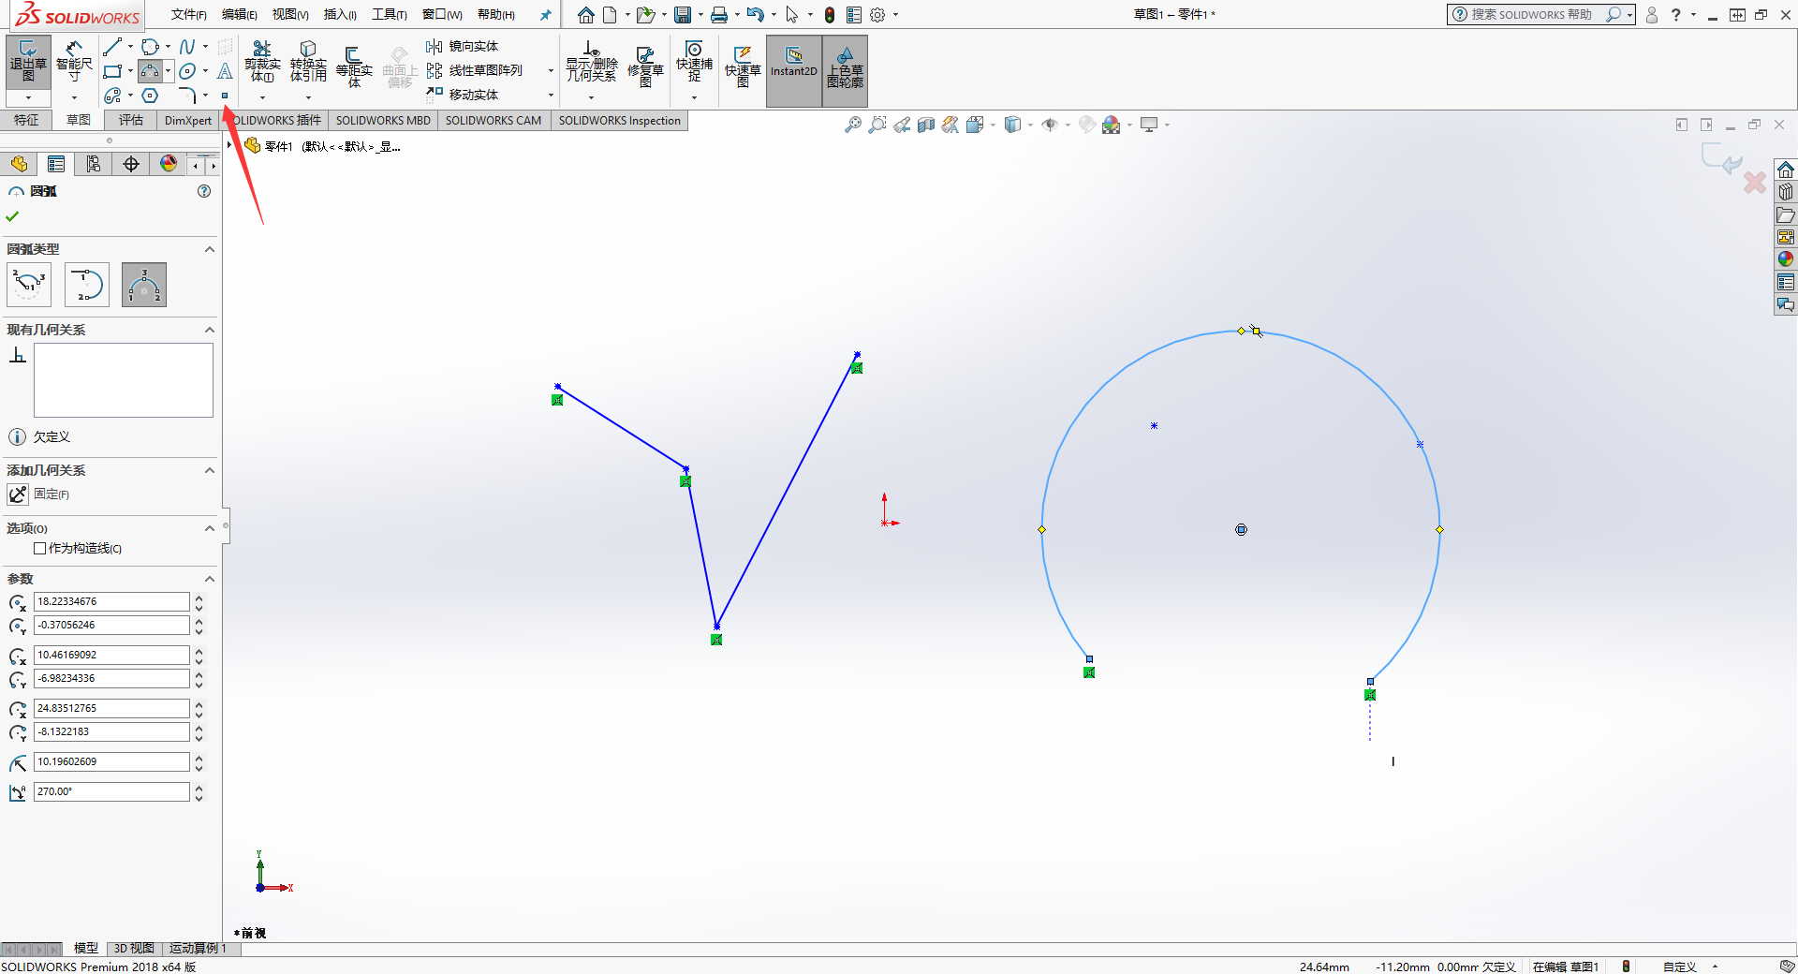Click the angle field showing 270.00°
1798x974 pixels.
tap(111, 791)
